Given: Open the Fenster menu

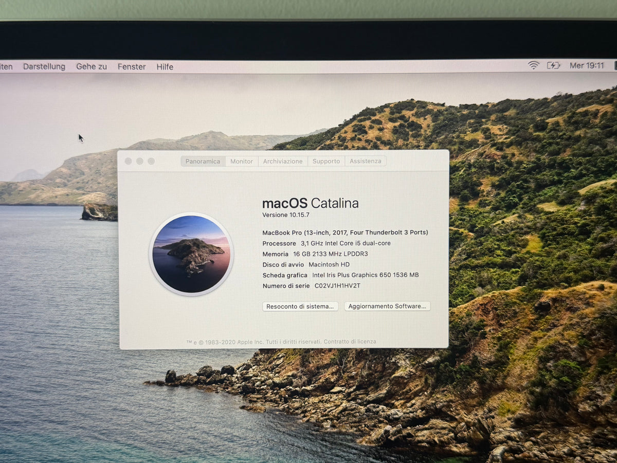Looking at the screenshot, I should point(132,66).
